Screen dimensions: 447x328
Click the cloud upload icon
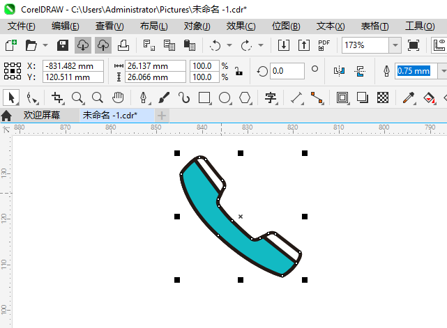(103, 45)
